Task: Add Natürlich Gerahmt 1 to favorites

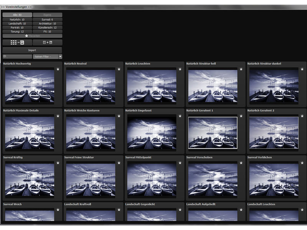Action: pos(241,116)
